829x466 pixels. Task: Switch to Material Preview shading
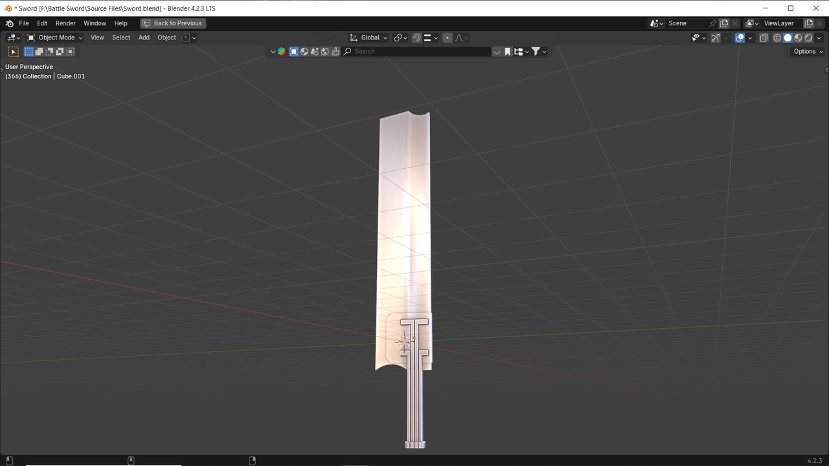click(x=798, y=38)
